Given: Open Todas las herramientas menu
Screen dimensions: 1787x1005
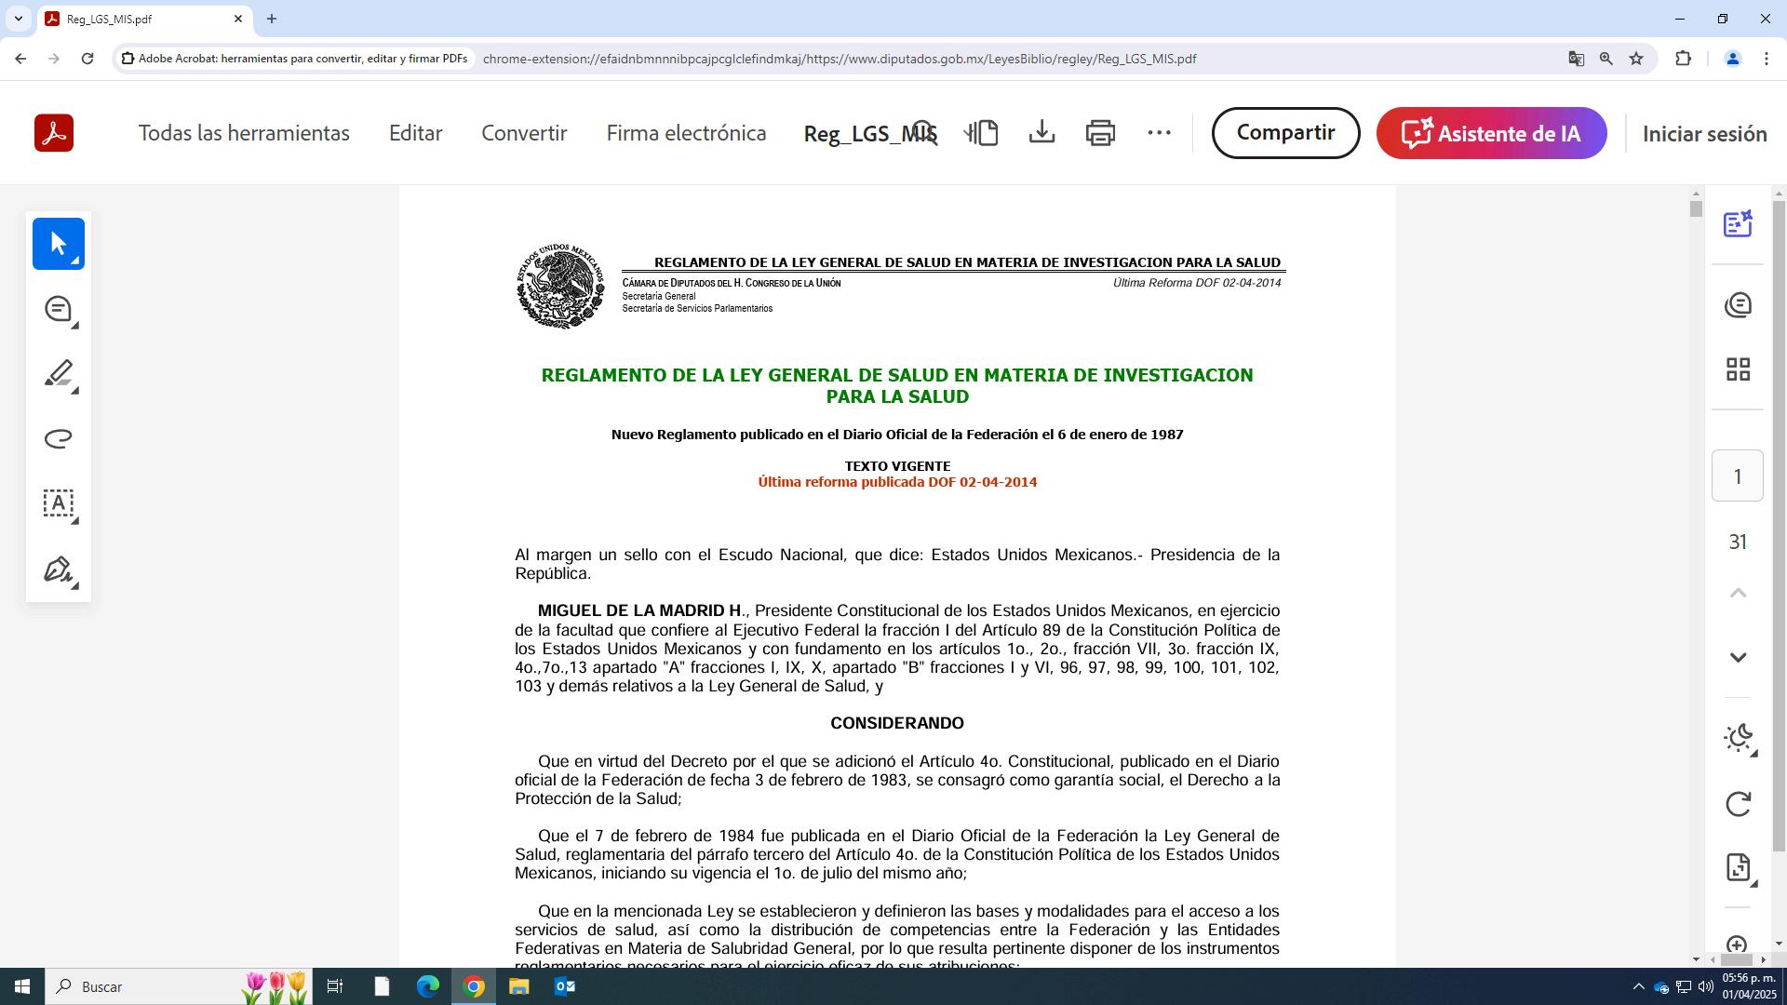Looking at the screenshot, I should 244,133.
